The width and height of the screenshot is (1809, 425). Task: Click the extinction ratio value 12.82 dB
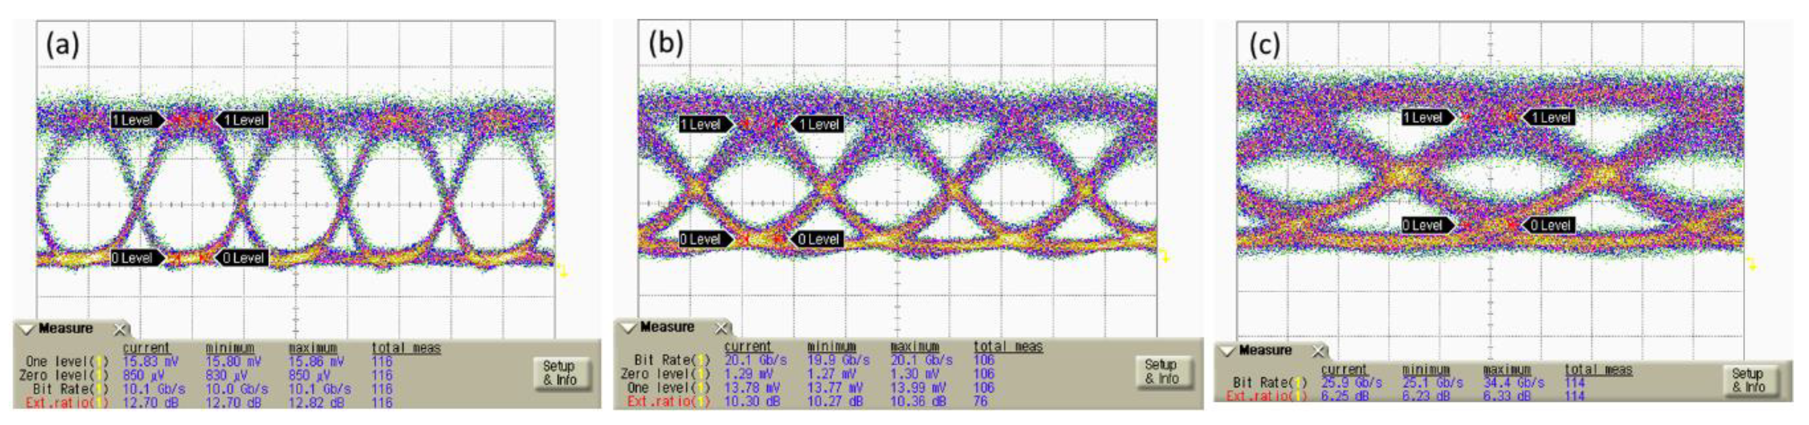pyautogui.click(x=316, y=403)
